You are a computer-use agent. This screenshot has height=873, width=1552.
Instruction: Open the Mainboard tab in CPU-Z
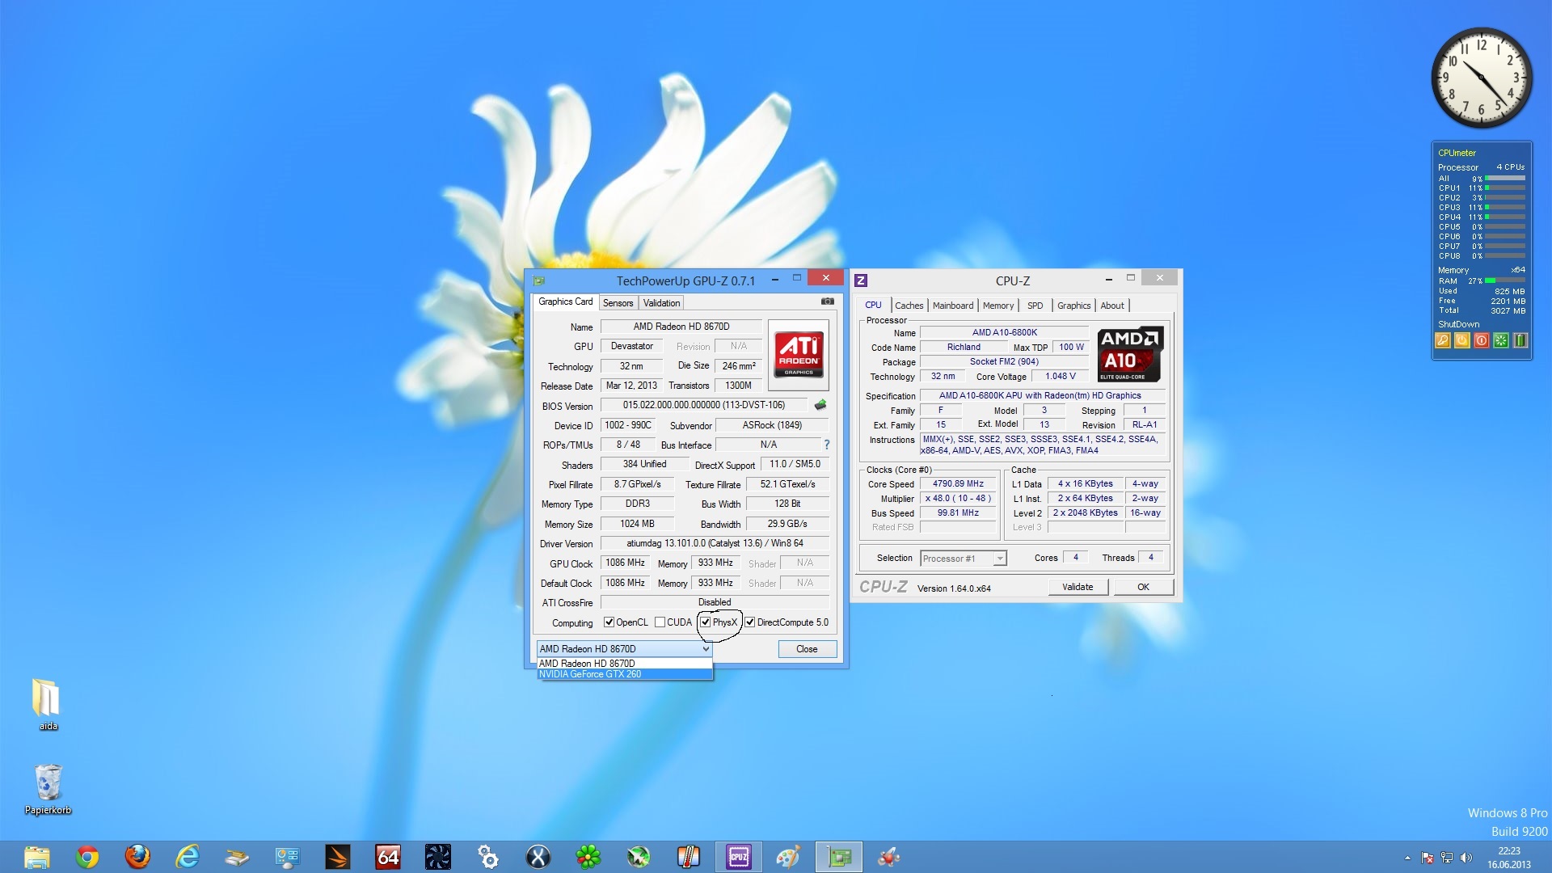952,306
